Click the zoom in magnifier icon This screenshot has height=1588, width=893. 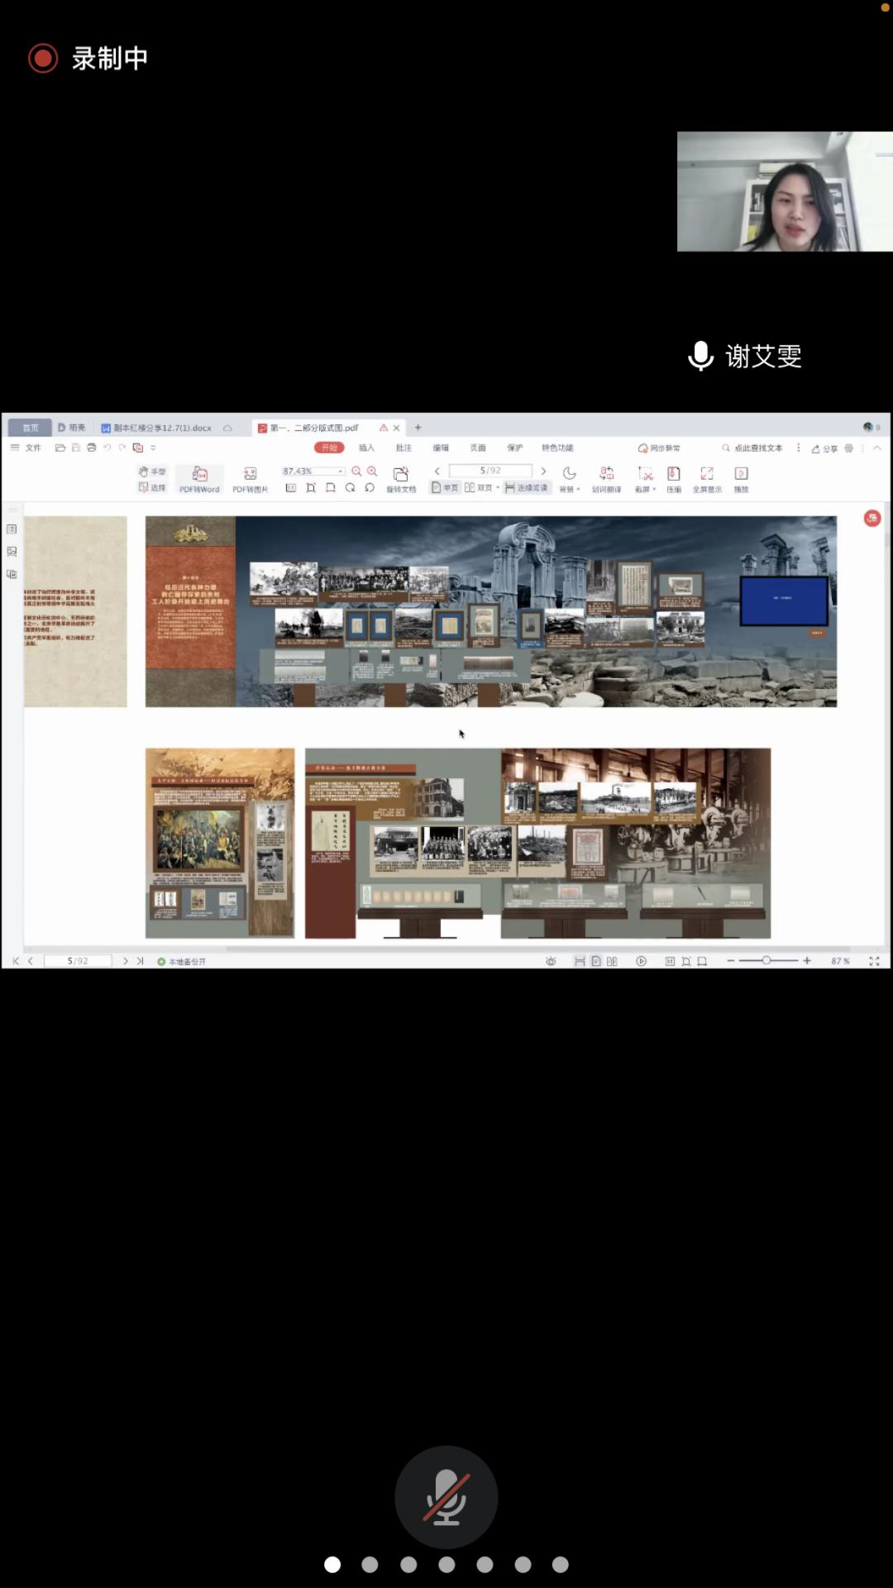pos(372,471)
